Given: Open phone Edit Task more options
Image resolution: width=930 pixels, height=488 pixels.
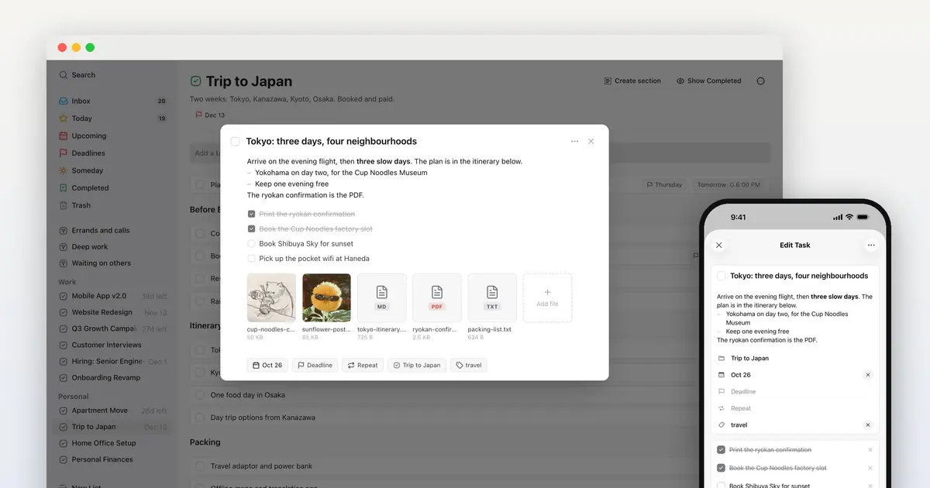Looking at the screenshot, I should tap(871, 245).
